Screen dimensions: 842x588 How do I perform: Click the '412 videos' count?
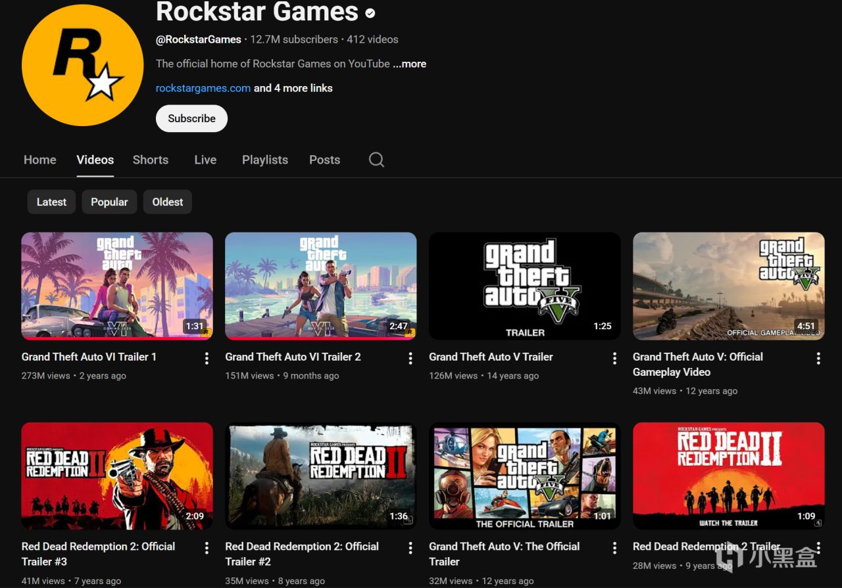[372, 39]
